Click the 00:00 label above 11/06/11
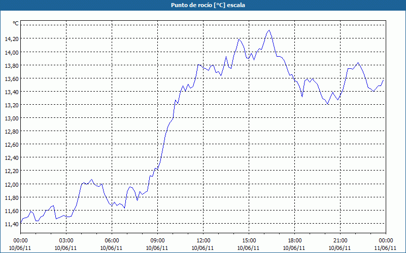Image resolution: width=406 pixels, height=253 pixels. [x=386, y=241]
